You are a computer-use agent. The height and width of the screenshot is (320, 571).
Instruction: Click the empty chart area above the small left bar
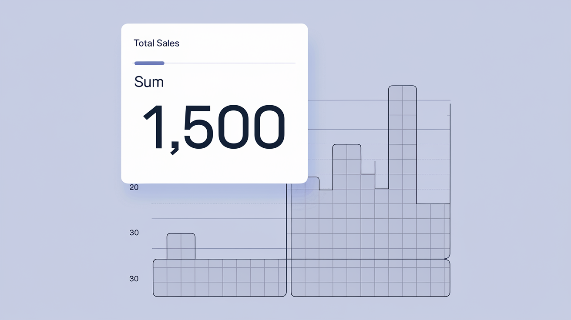tap(181, 213)
